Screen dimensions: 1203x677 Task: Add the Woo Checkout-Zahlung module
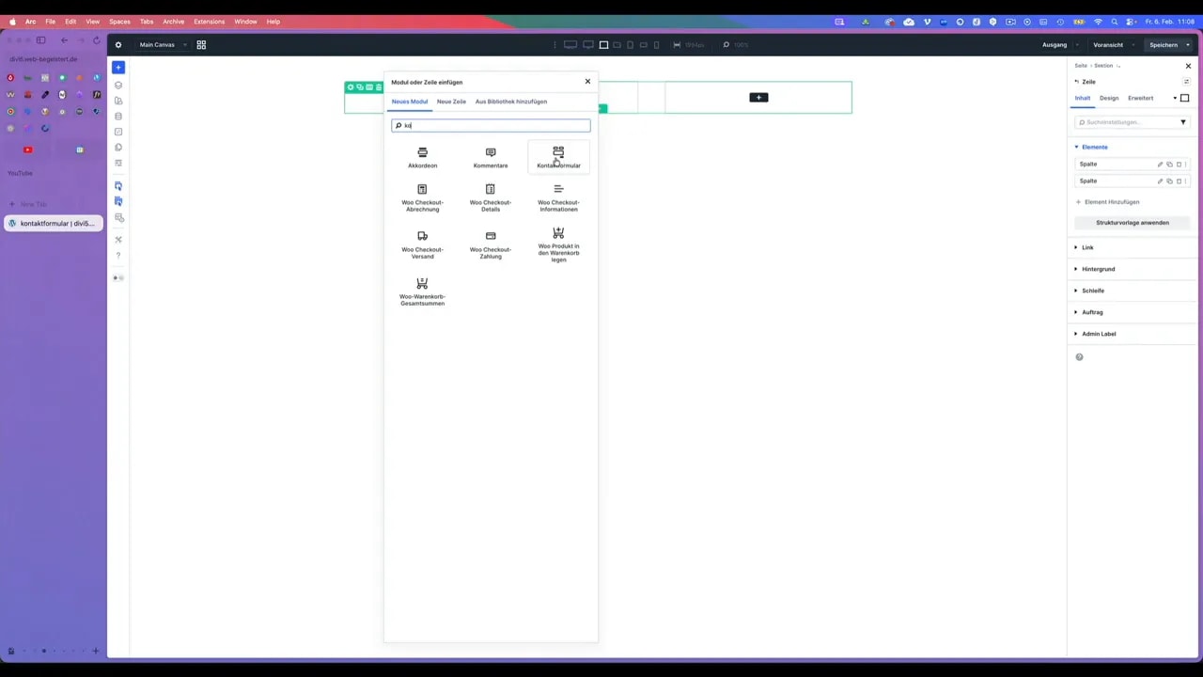(x=490, y=243)
